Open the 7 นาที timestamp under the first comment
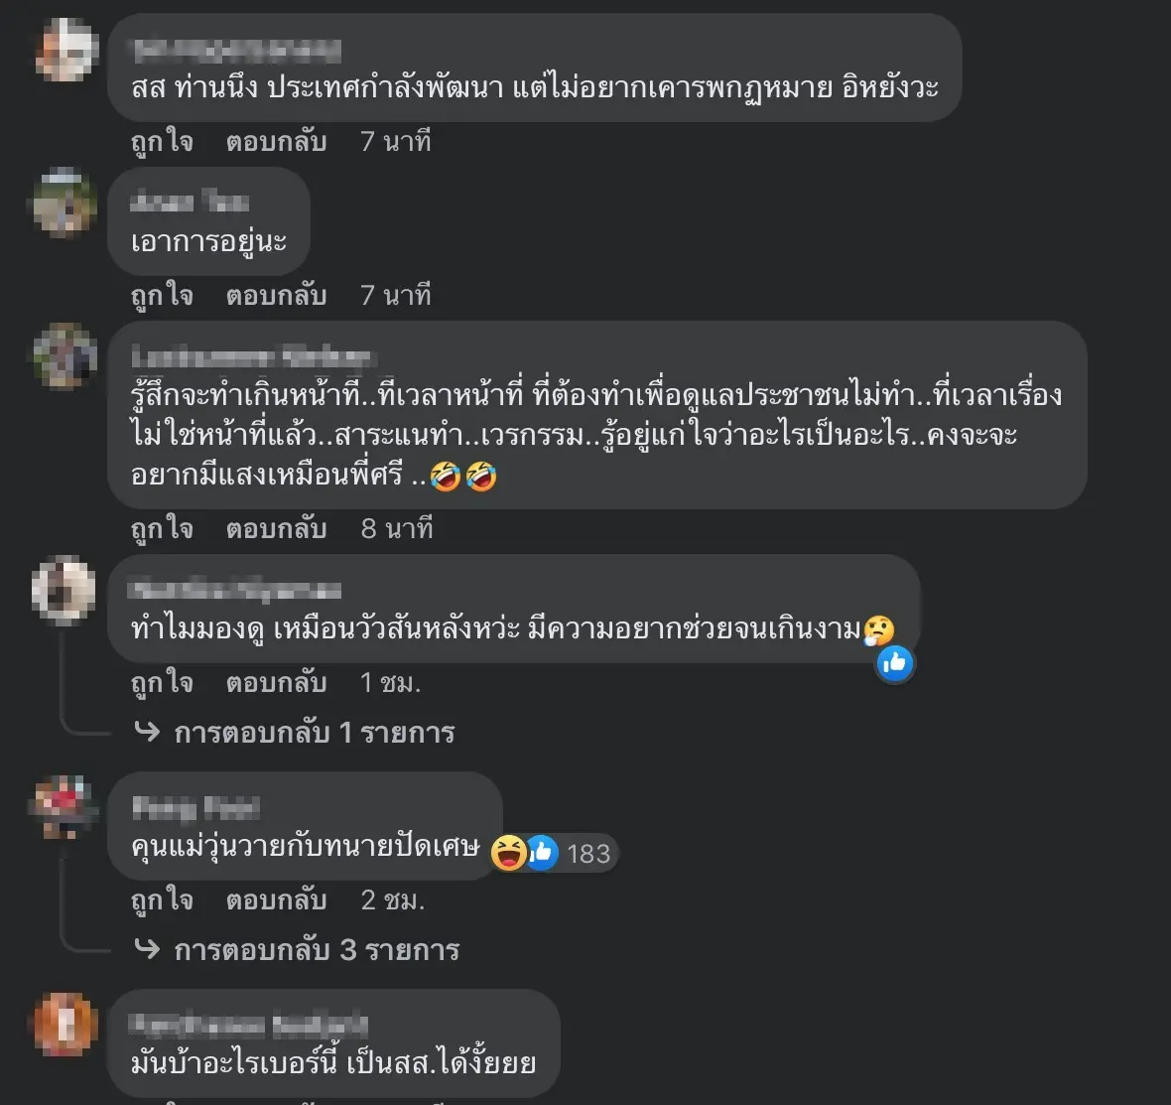Screen dimensions: 1171x1105 pyautogui.click(x=396, y=141)
